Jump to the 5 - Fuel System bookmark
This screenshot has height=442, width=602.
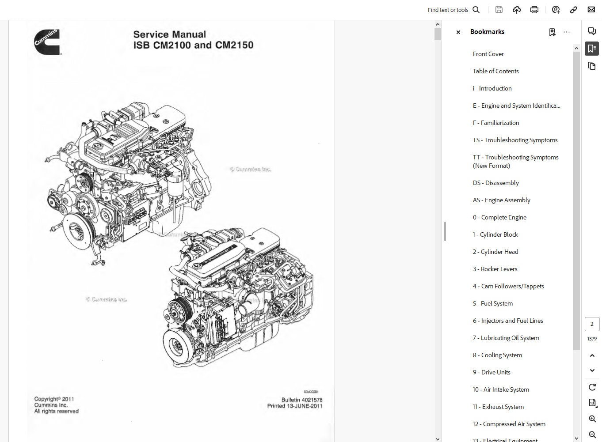coord(492,303)
